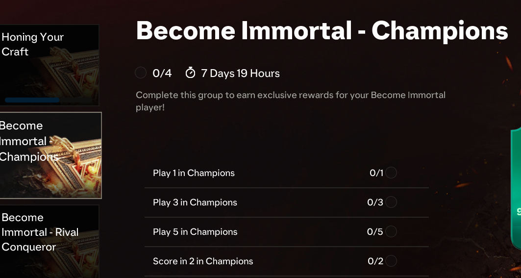Image resolution: width=521 pixels, height=278 pixels.
Task: Toggle the Play 3 in Champions completion circle
Action: click(x=391, y=202)
